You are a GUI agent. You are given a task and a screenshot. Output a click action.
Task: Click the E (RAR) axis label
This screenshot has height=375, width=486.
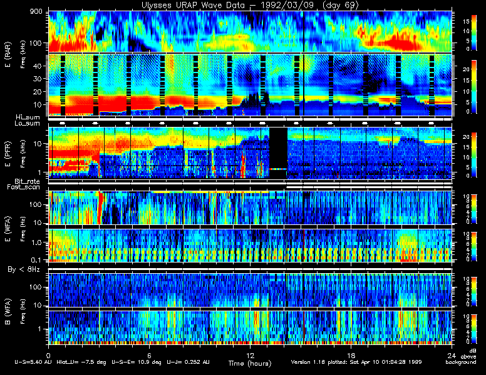click(8, 55)
